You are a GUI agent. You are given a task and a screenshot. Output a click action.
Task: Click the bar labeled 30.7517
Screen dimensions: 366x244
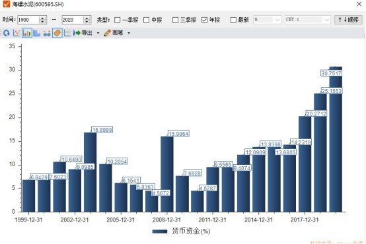pyautogui.click(x=336, y=139)
